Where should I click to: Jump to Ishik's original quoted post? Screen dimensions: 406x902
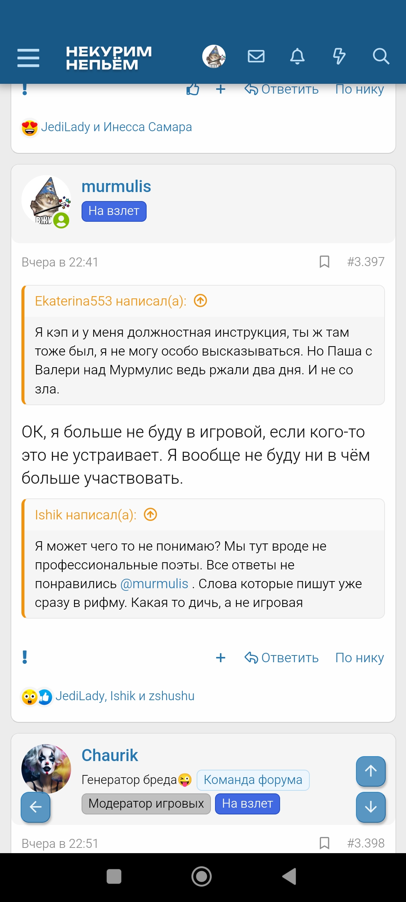(150, 514)
